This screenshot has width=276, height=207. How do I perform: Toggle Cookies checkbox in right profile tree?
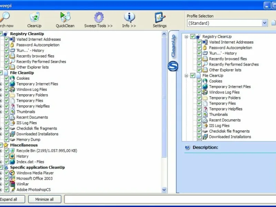click(x=199, y=81)
